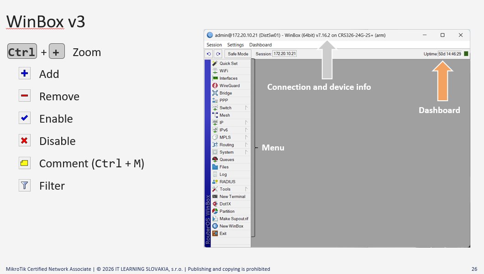484x274 pixels.
Task: Expand the MPLS submenu arrow
Action: pyautogui.click(x=246, y=137)
